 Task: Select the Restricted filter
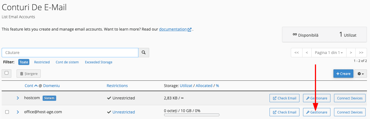click(x=42, y=62)
